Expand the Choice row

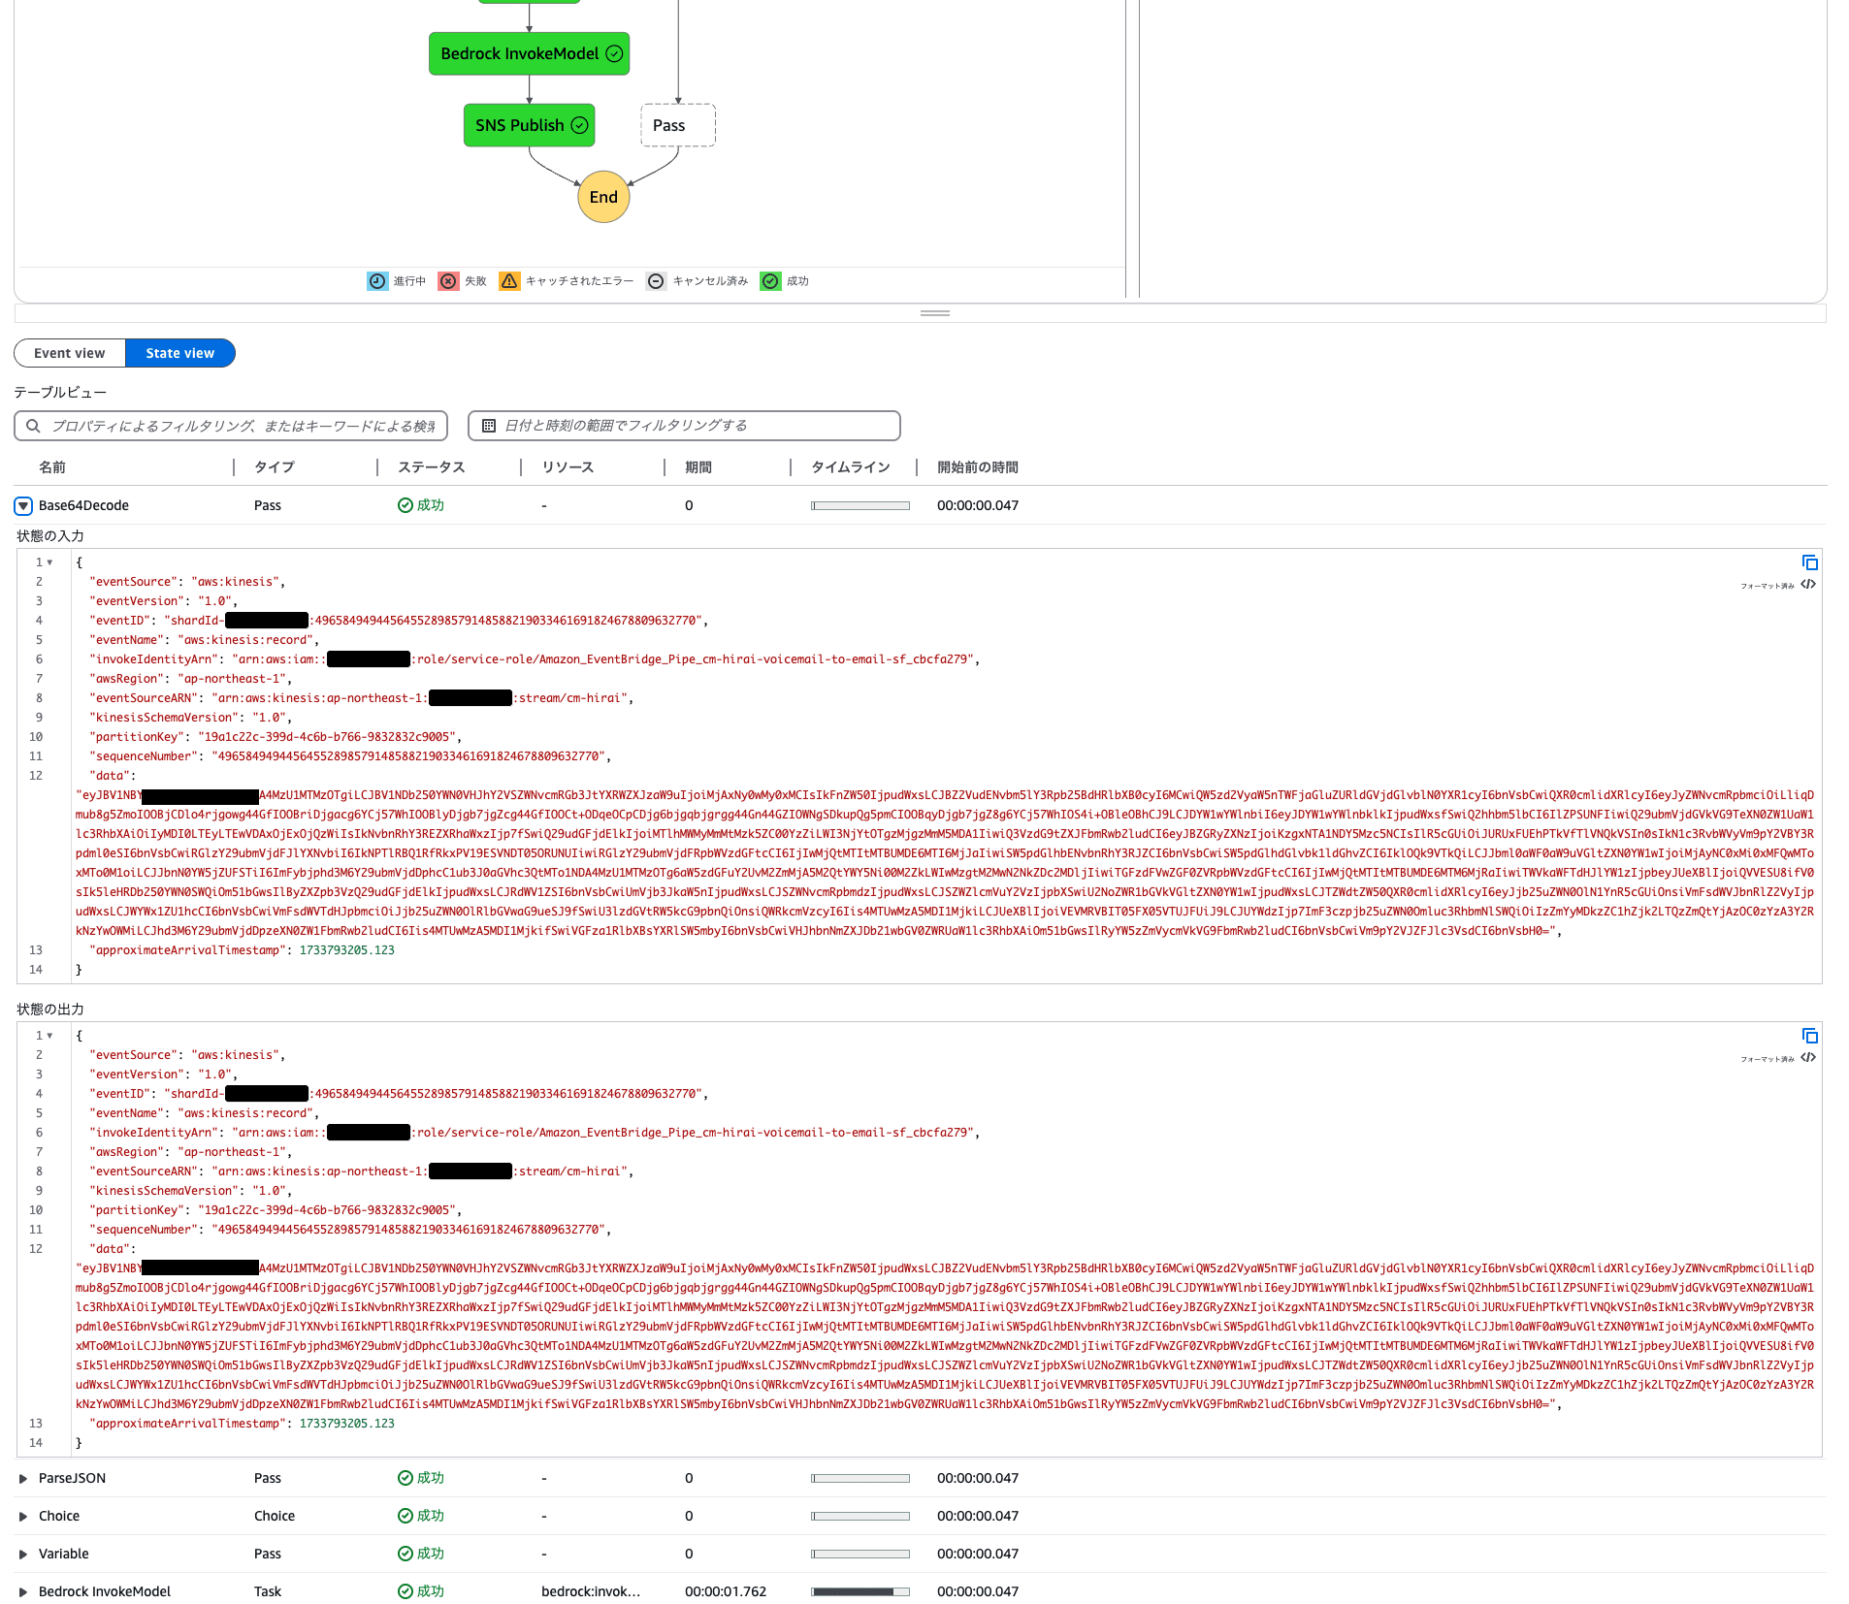pos(23,1517)
